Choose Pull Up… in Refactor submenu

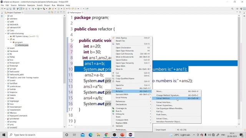(x=176, y=112)
